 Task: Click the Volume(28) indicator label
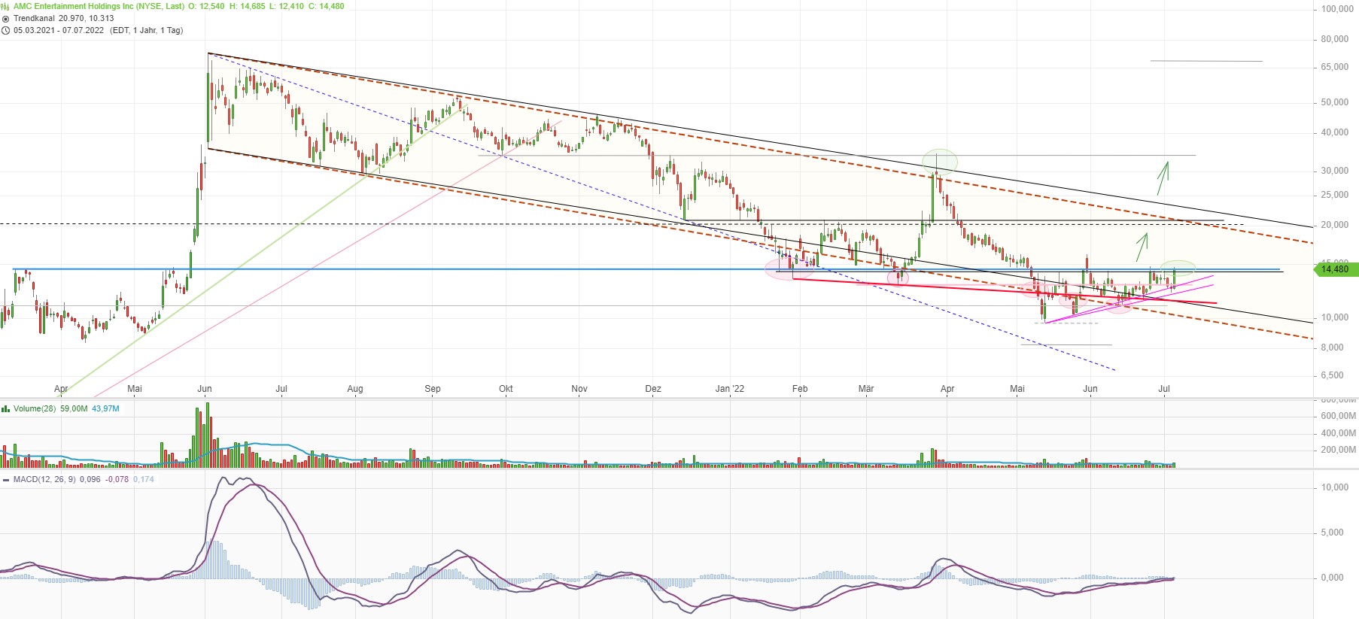pos(35,408)
